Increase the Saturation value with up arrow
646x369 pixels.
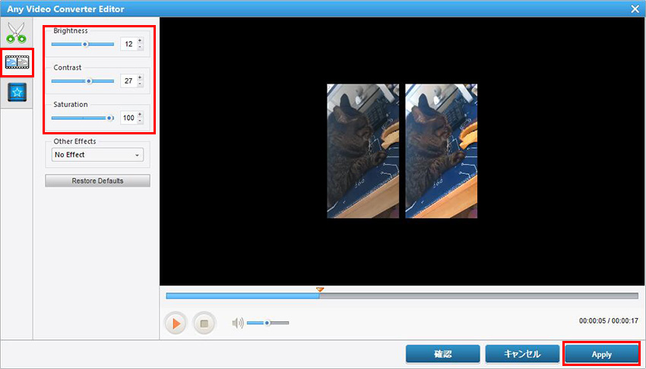coord(140,115)
